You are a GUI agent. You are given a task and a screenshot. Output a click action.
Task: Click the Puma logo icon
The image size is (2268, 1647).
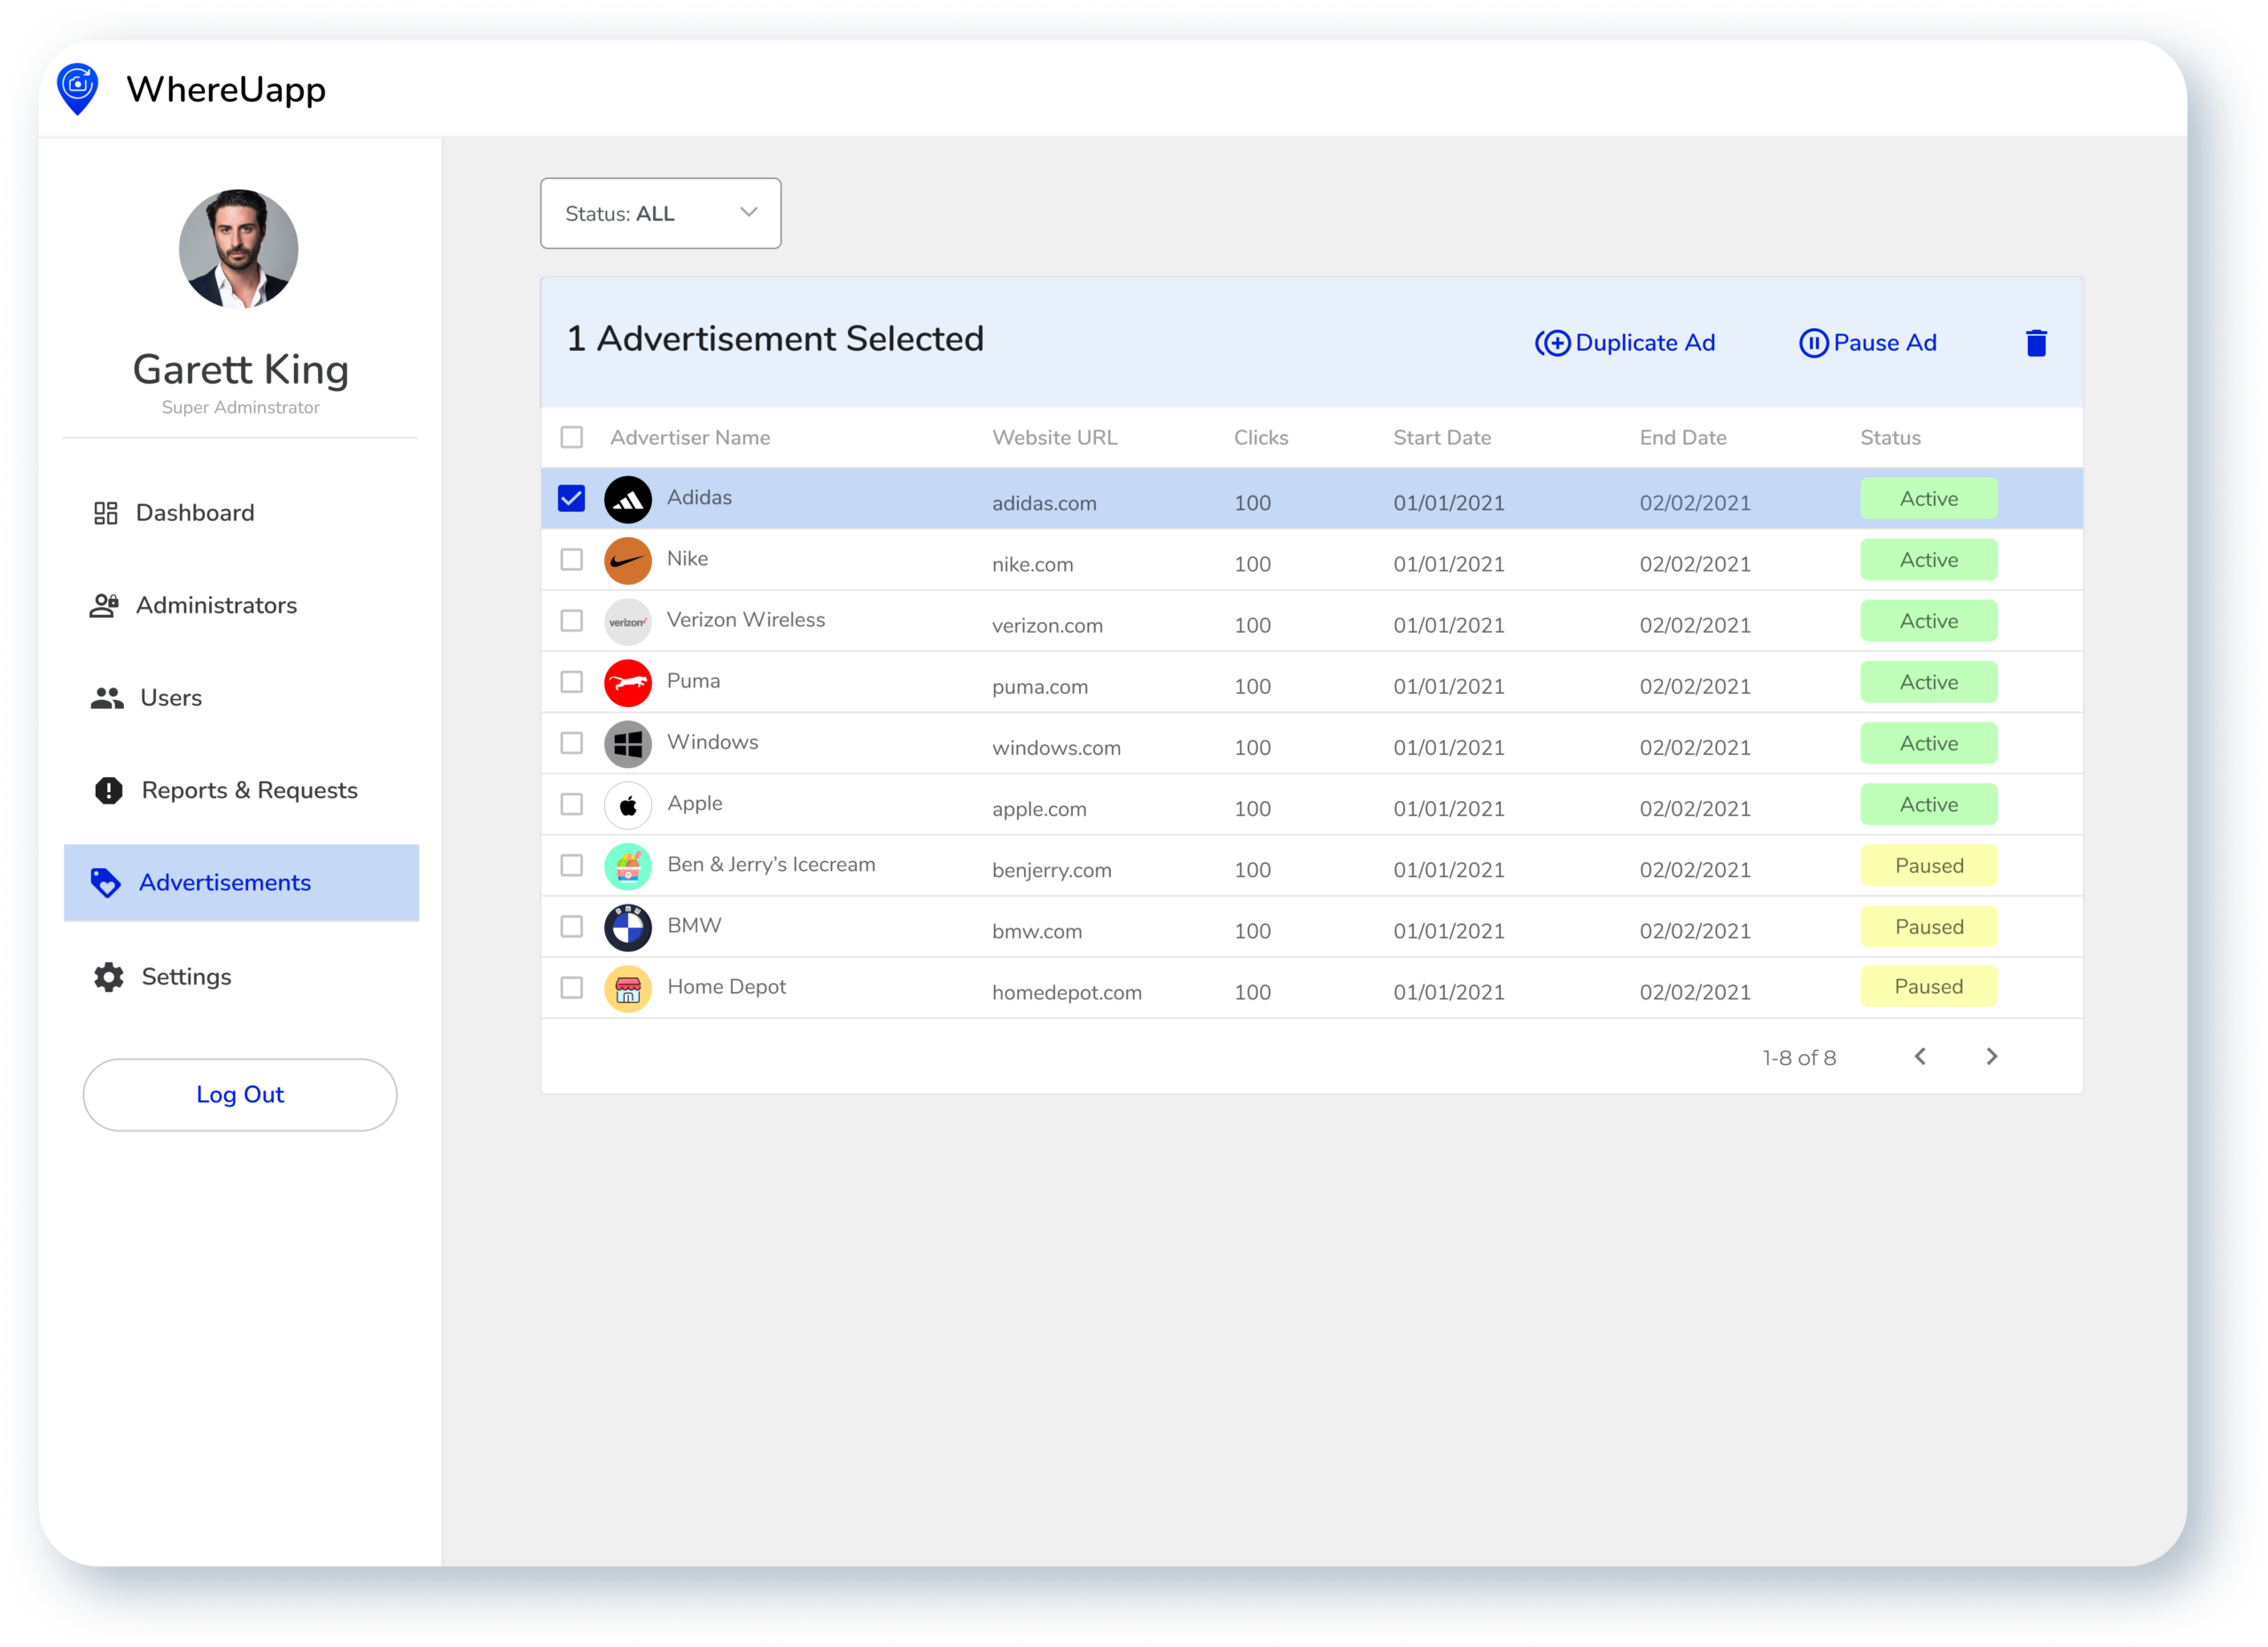point(628,683)
